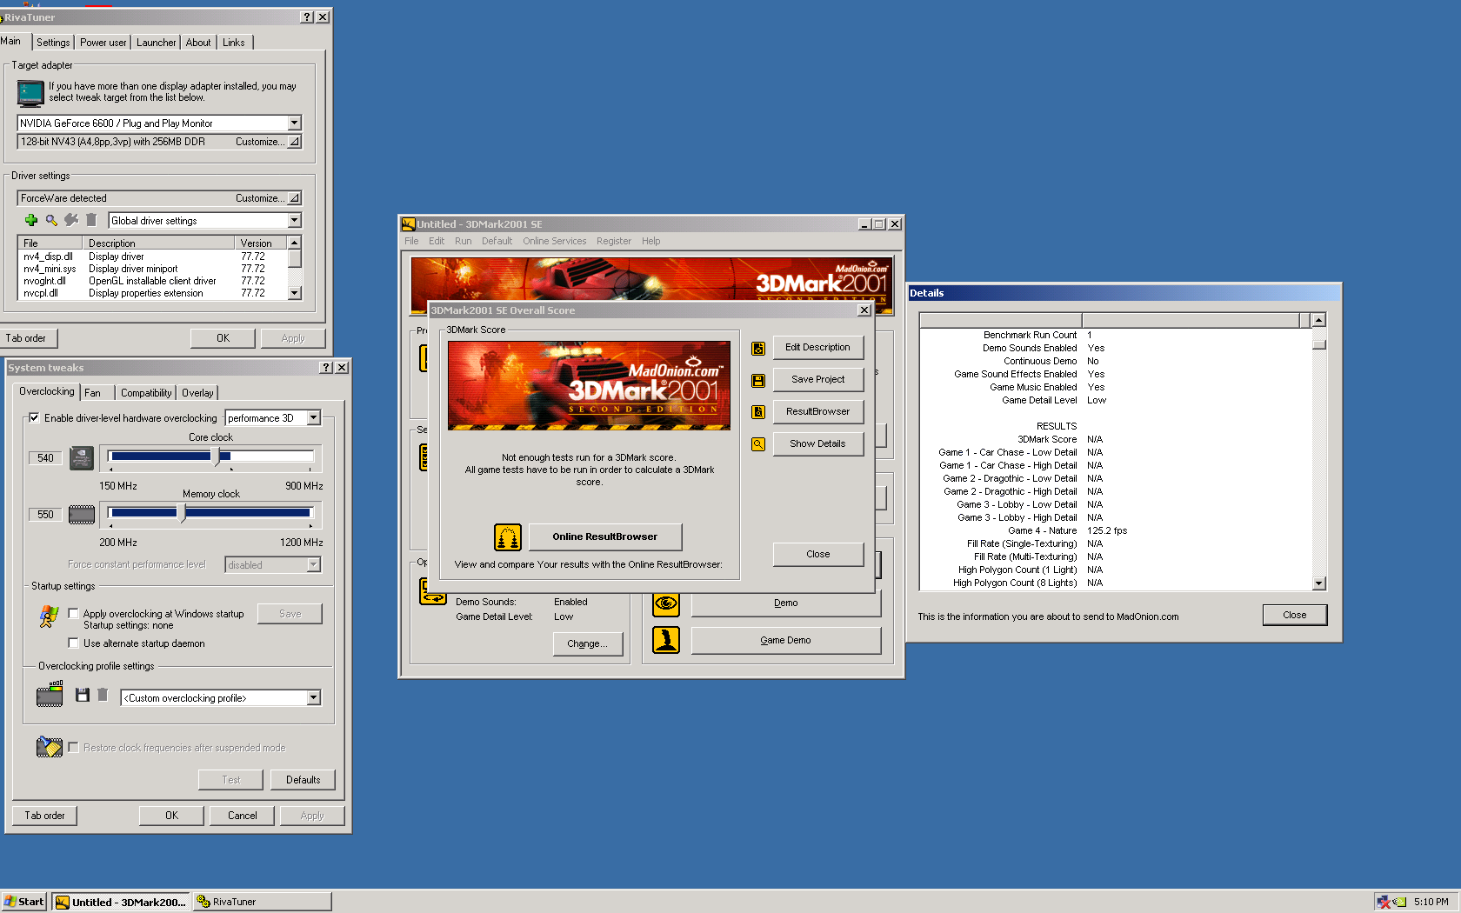Viewport: 1461px width, 913px height.
Task: Click the yellow Online ResultBrowser icon
Action: 508,537
